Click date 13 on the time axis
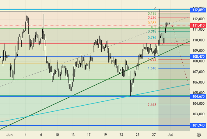 73,134
